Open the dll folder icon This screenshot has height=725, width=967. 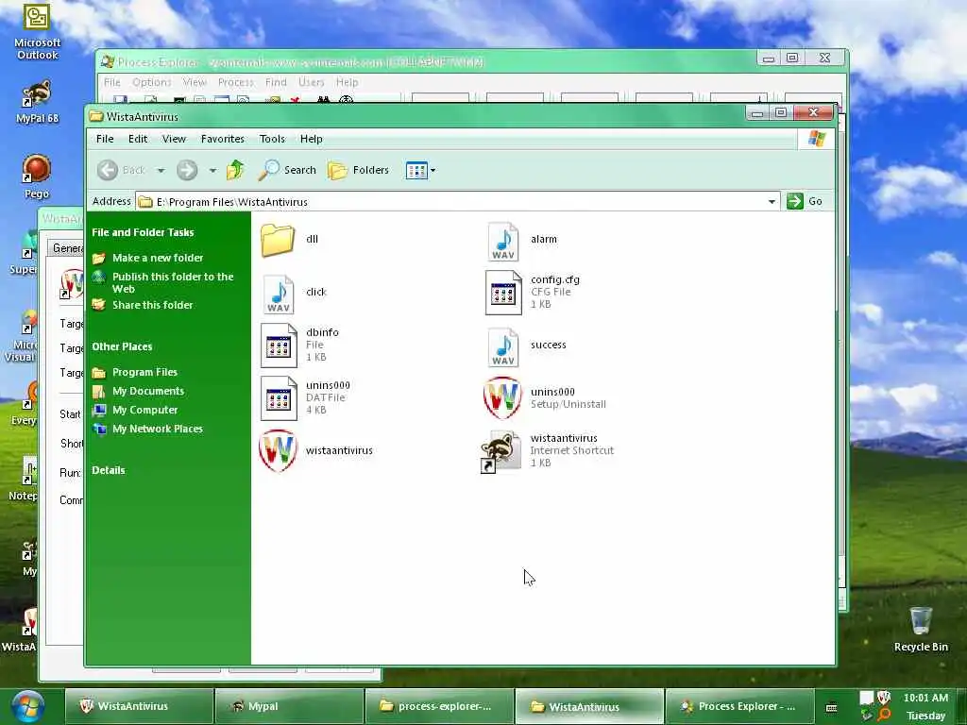278,240
